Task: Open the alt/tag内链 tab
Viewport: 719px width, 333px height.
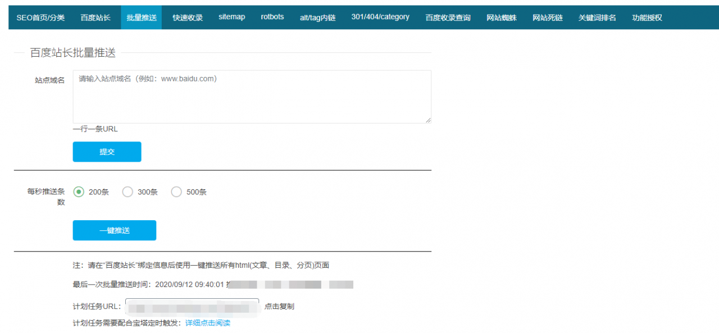Action: point(318,17)
